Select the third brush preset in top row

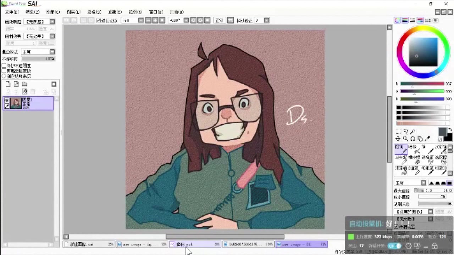pos(428,149)
